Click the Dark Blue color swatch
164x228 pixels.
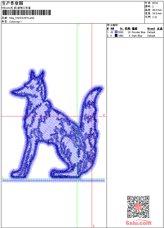(x=116, y=36)
